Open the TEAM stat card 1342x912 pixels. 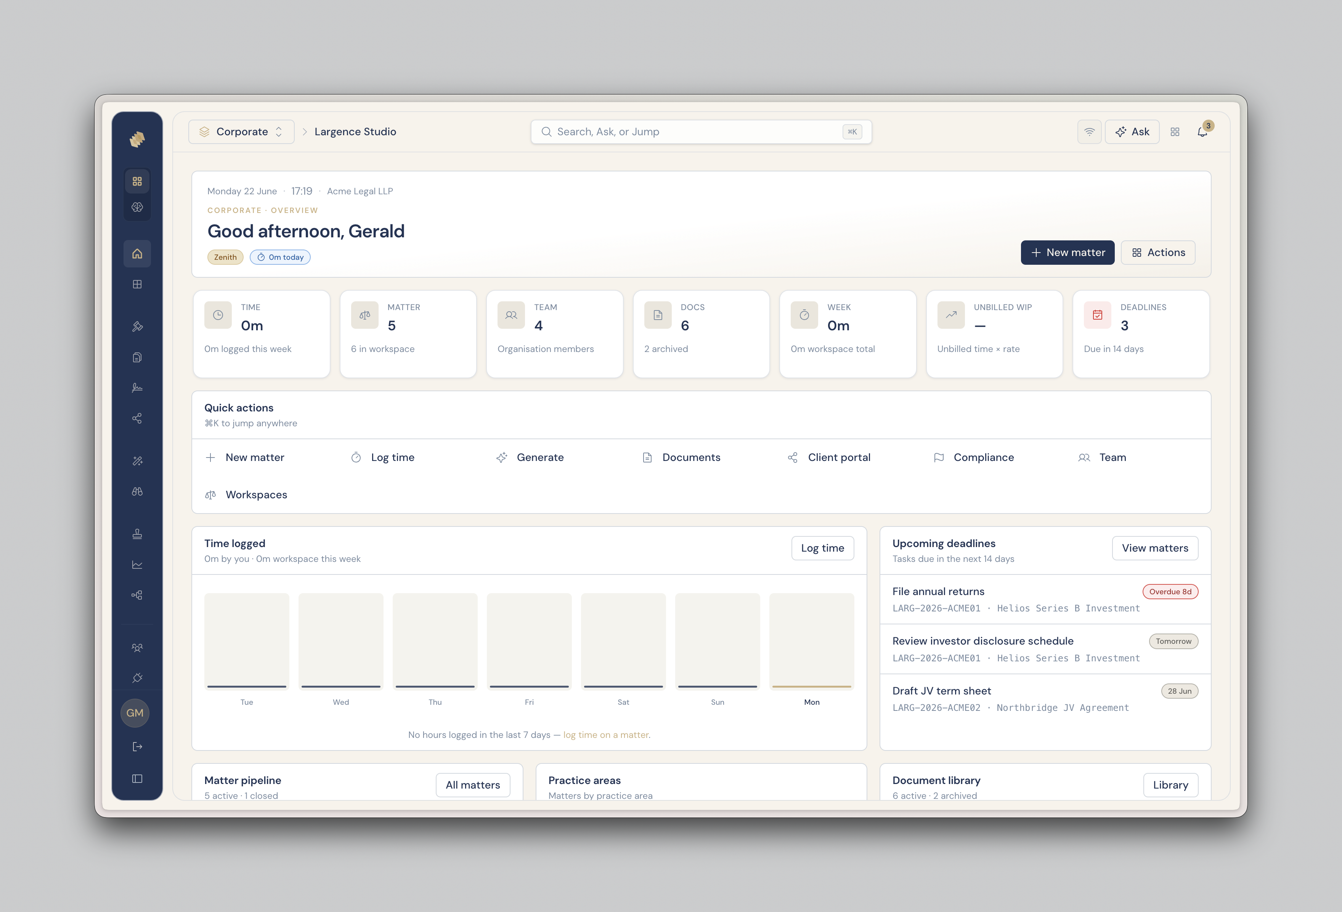[x=555, y=334]
